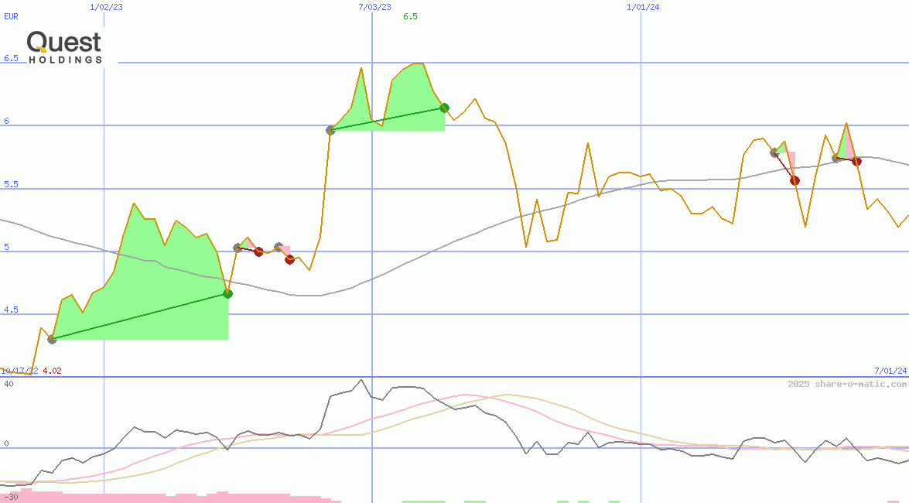Viewport: 909px width, 503px height.
Task: Select green exit marker right of 6.5 peak
Action: pyautogui.click(x=444, y=108)
